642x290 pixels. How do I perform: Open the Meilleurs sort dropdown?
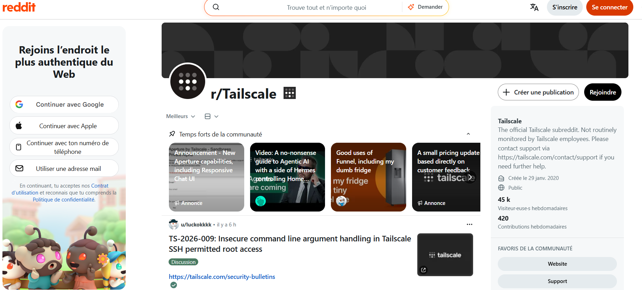180,116
